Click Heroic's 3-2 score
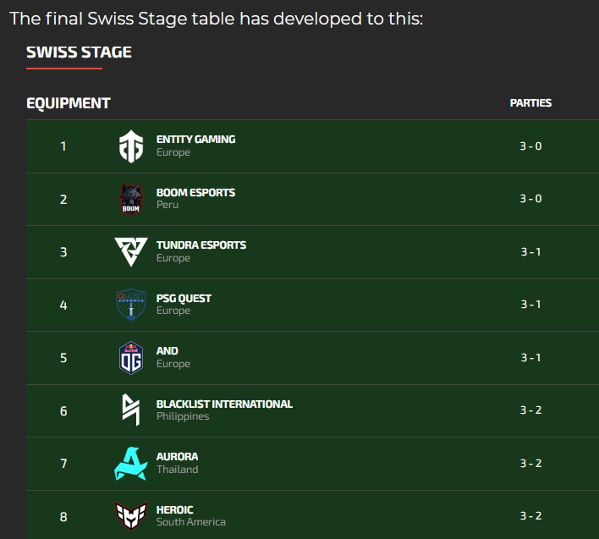Viewport: 599px width, 539px height. [x=530, y=515]
